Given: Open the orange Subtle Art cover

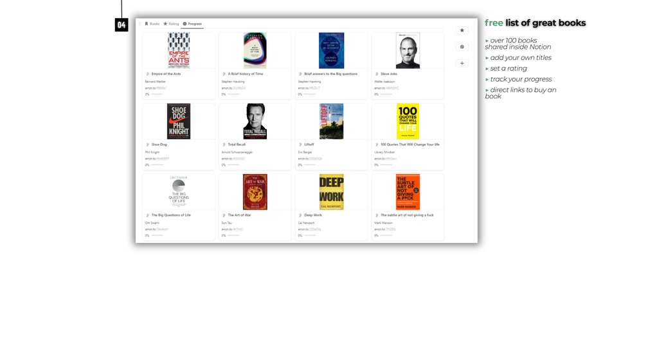Looking at the screenshot, I should point(408,192).
